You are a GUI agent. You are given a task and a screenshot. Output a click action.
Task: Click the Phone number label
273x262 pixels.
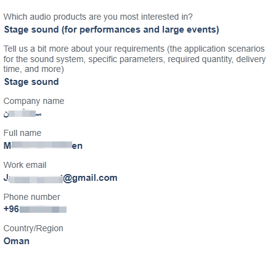[32, 197]
